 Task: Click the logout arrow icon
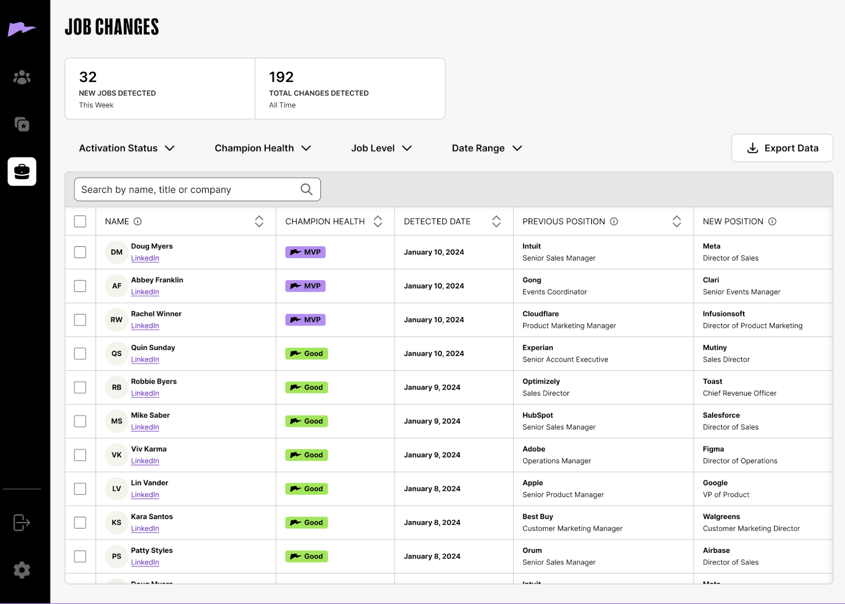coord(22,522)
